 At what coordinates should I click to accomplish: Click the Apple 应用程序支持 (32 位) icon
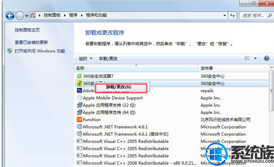79,105
